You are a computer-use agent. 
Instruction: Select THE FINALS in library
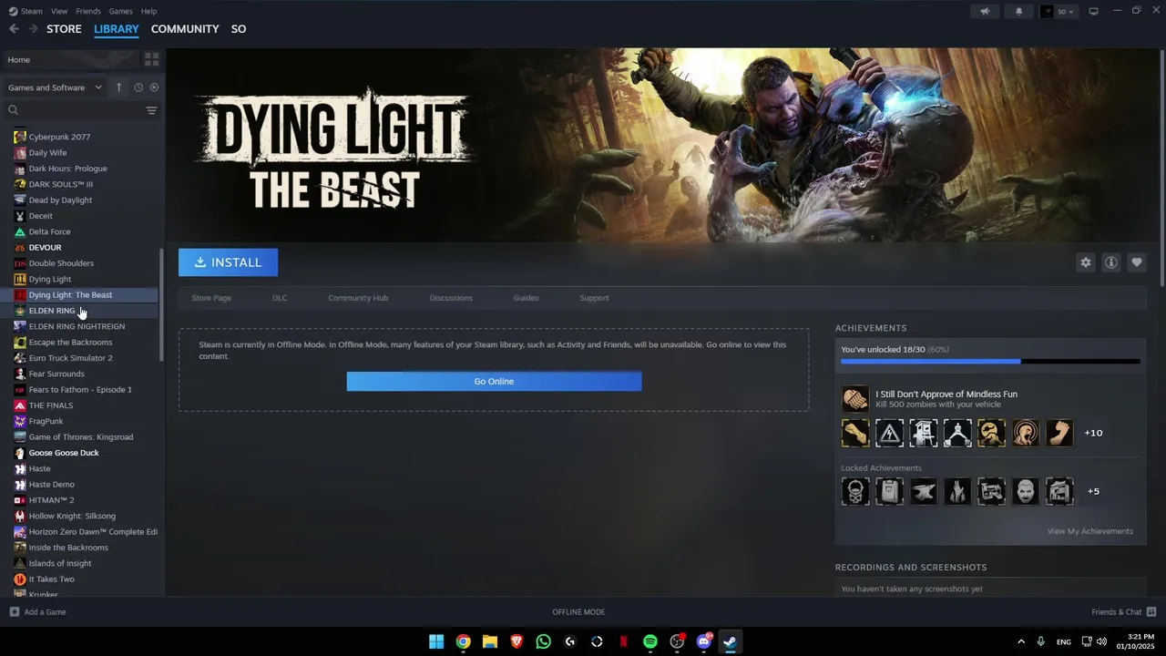point(50,405)
